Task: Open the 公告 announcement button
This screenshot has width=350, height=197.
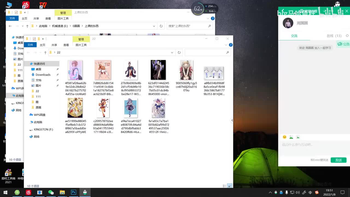Action: [x=343, y=44]
